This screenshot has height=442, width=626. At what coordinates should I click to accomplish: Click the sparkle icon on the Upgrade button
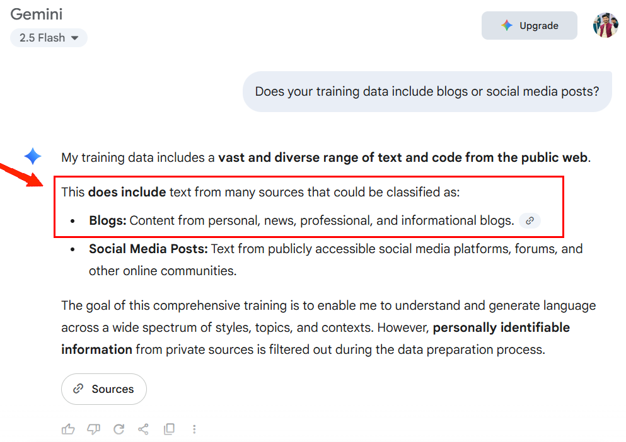(506, 25)
